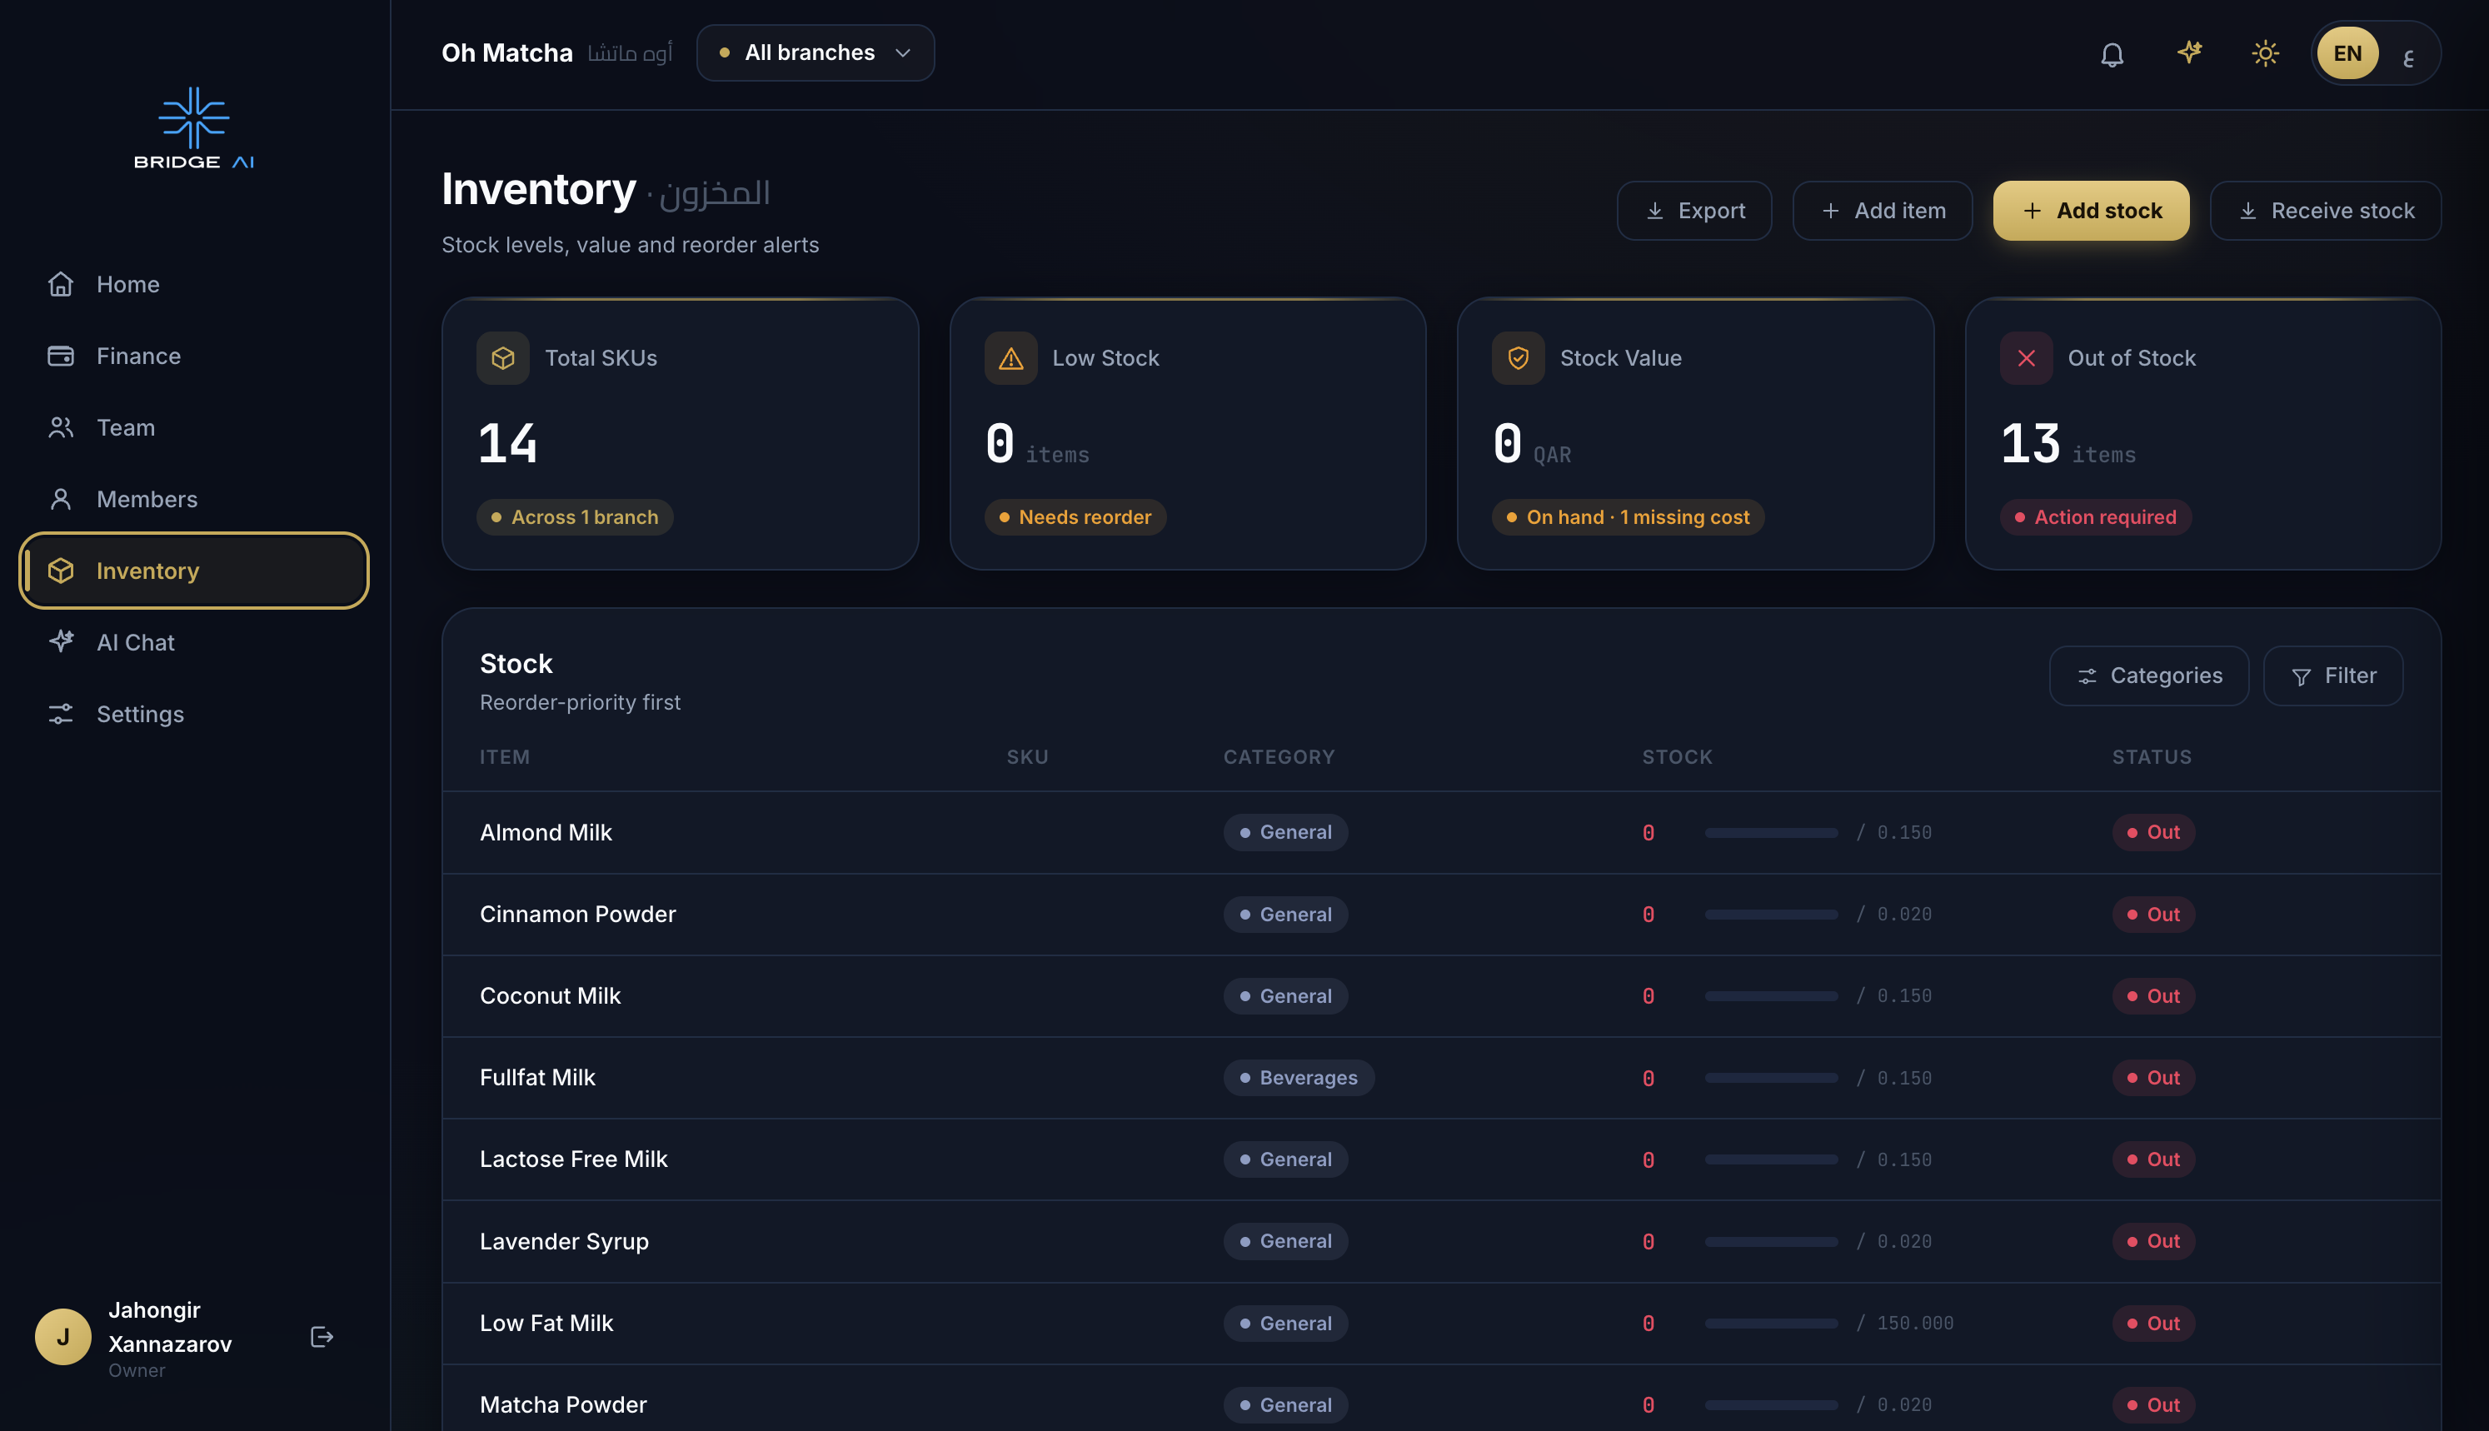Open AI Chat from sidebar

pyautogui.click(x=195, y=643)
